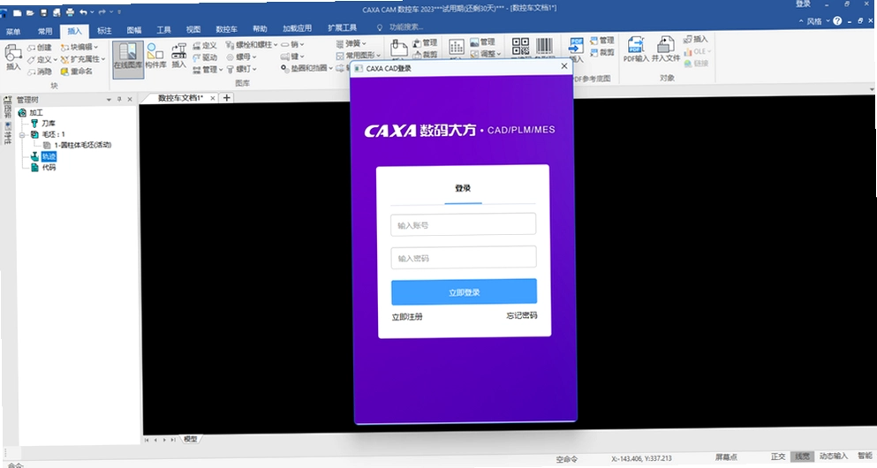
Task: Click 登录 in the title bar
Action: click(803, 4)
